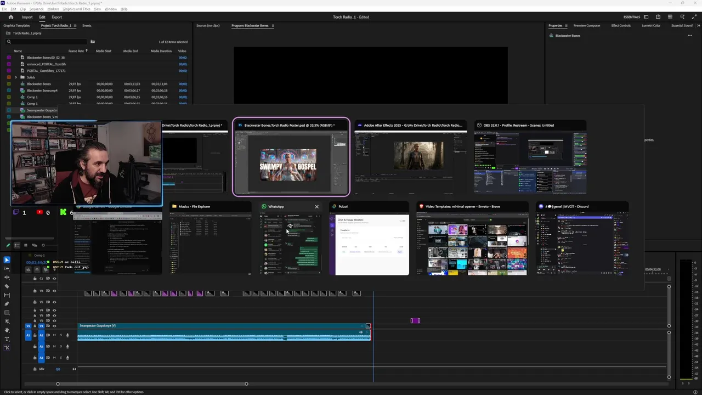Image resolution: width=702 pixels, height=395 pixels.
Task: Expand the Solids bin in the project
Action: [x=16, y=77]
